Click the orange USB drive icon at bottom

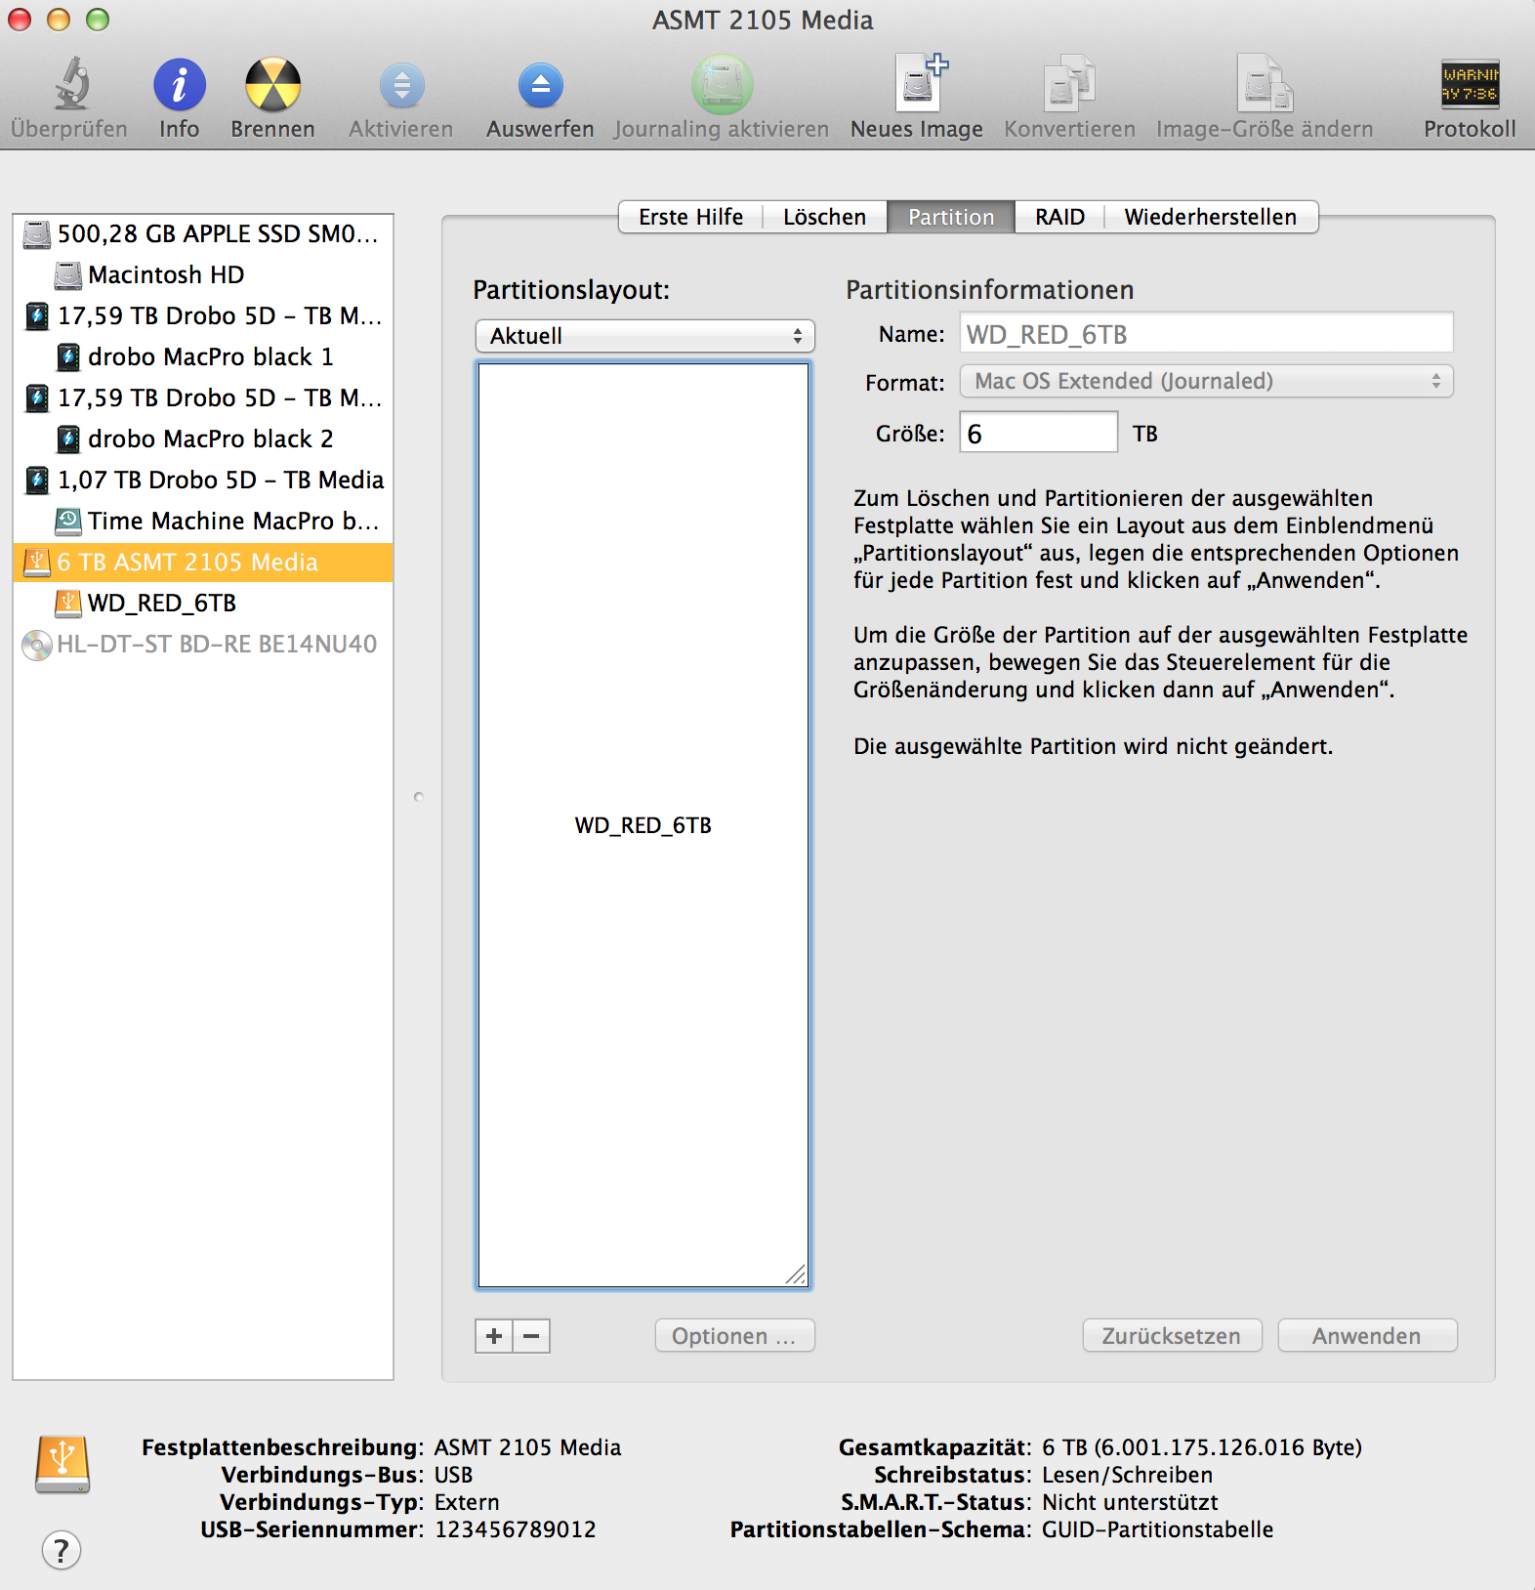pyautogui.click(x=62, y=1464)
